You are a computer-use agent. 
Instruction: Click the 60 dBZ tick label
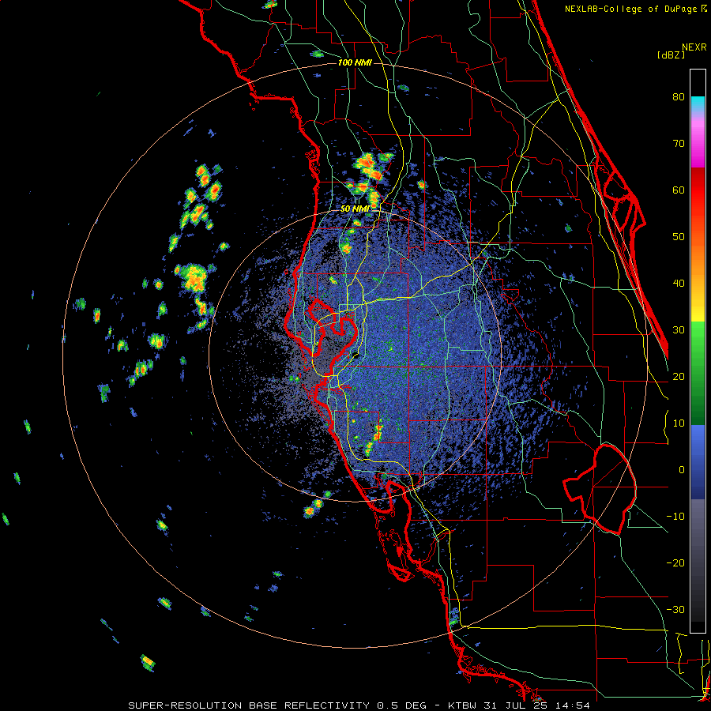click(x=679, y=190)
